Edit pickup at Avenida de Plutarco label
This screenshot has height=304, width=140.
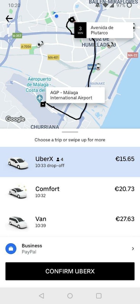104,30
